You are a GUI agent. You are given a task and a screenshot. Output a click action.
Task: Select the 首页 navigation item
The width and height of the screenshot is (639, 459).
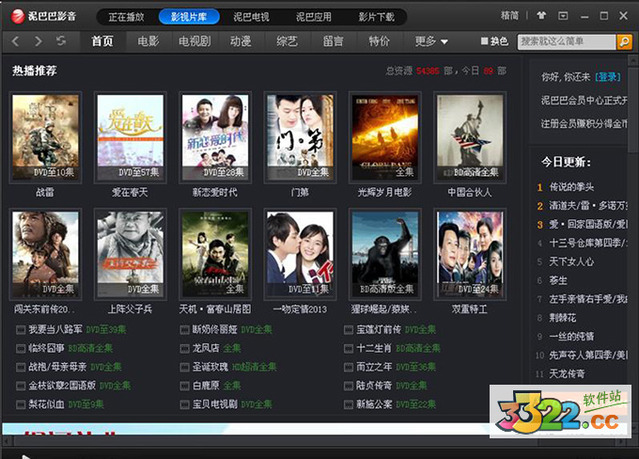102,41
